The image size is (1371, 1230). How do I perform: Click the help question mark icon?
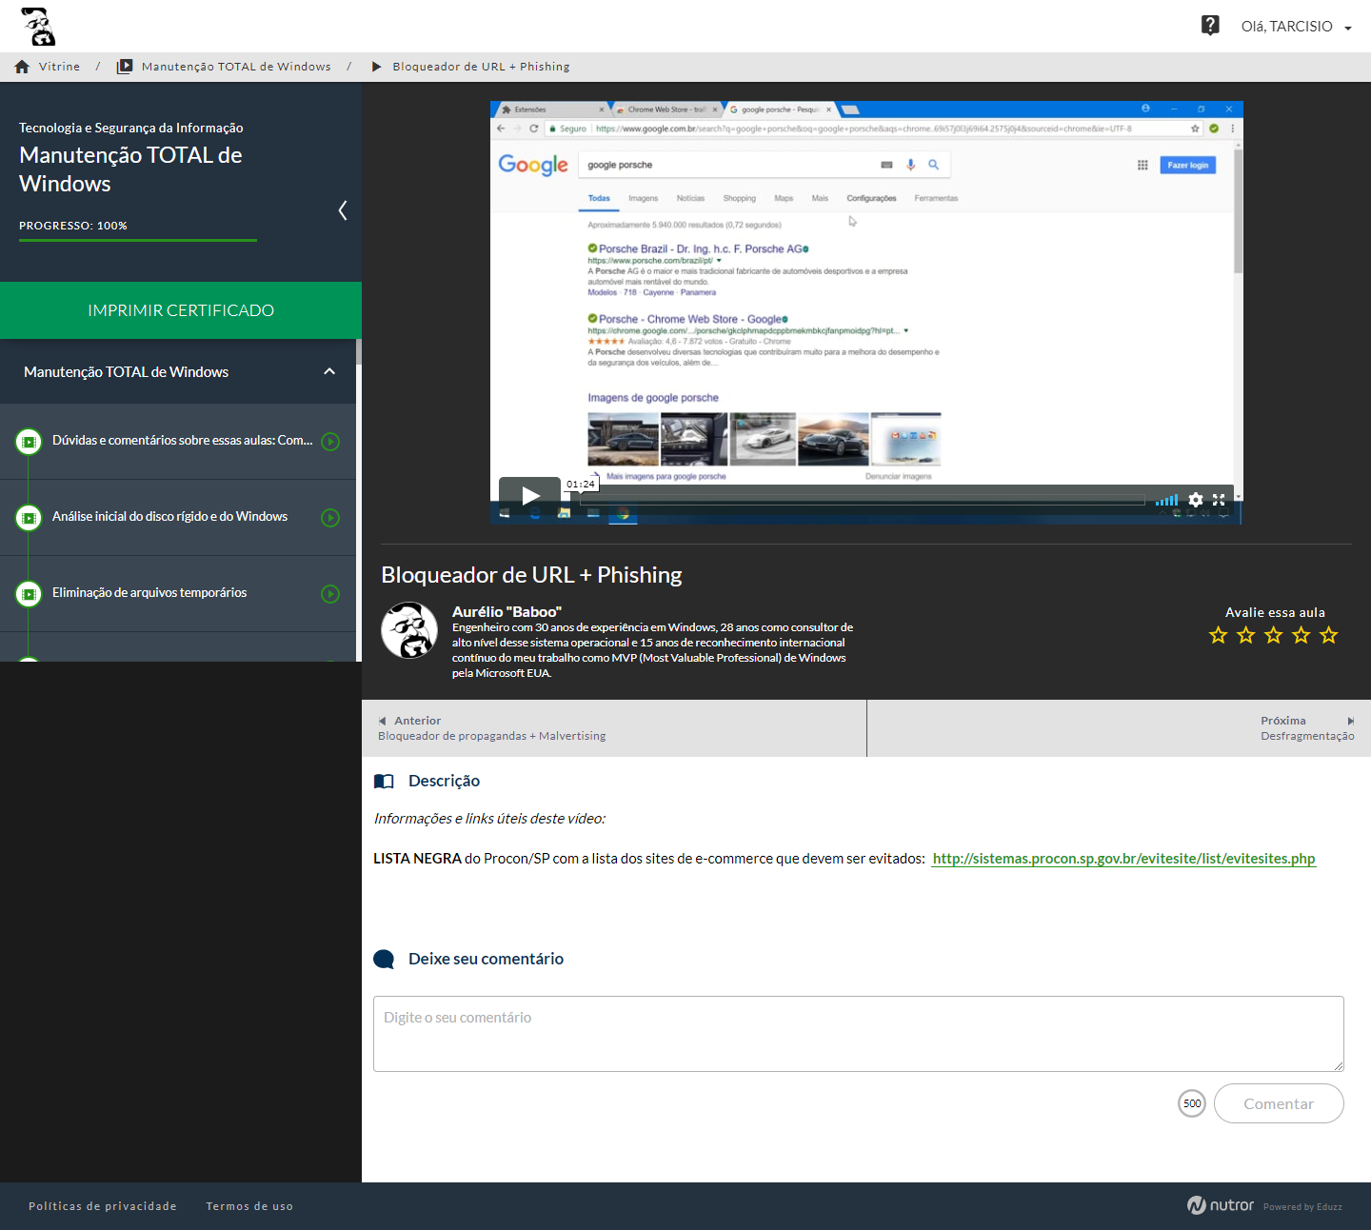coord(1210,26)
